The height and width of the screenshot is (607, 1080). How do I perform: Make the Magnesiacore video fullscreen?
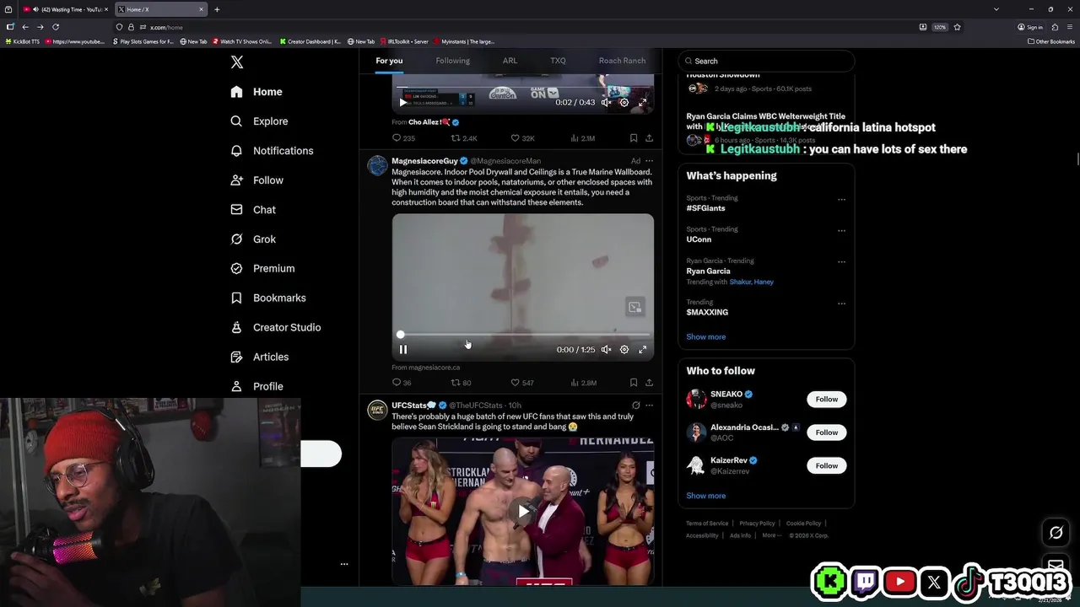click(642, 350)
